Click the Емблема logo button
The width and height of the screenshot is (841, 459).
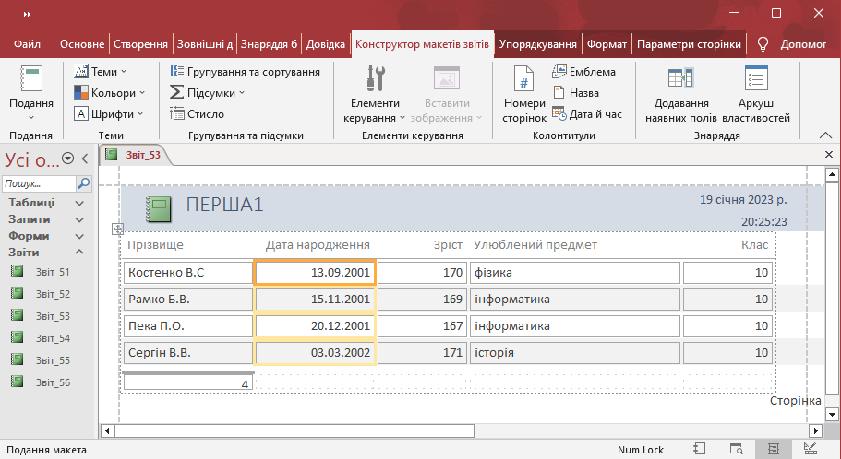tap(583, 71)
